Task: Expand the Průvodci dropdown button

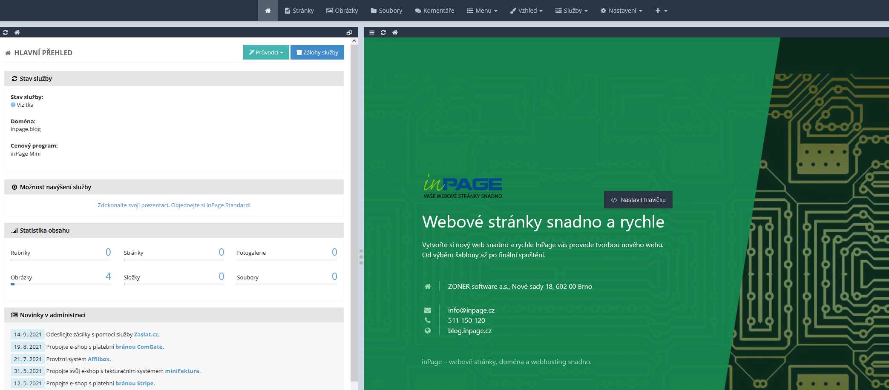Action: tap(266, 52)
